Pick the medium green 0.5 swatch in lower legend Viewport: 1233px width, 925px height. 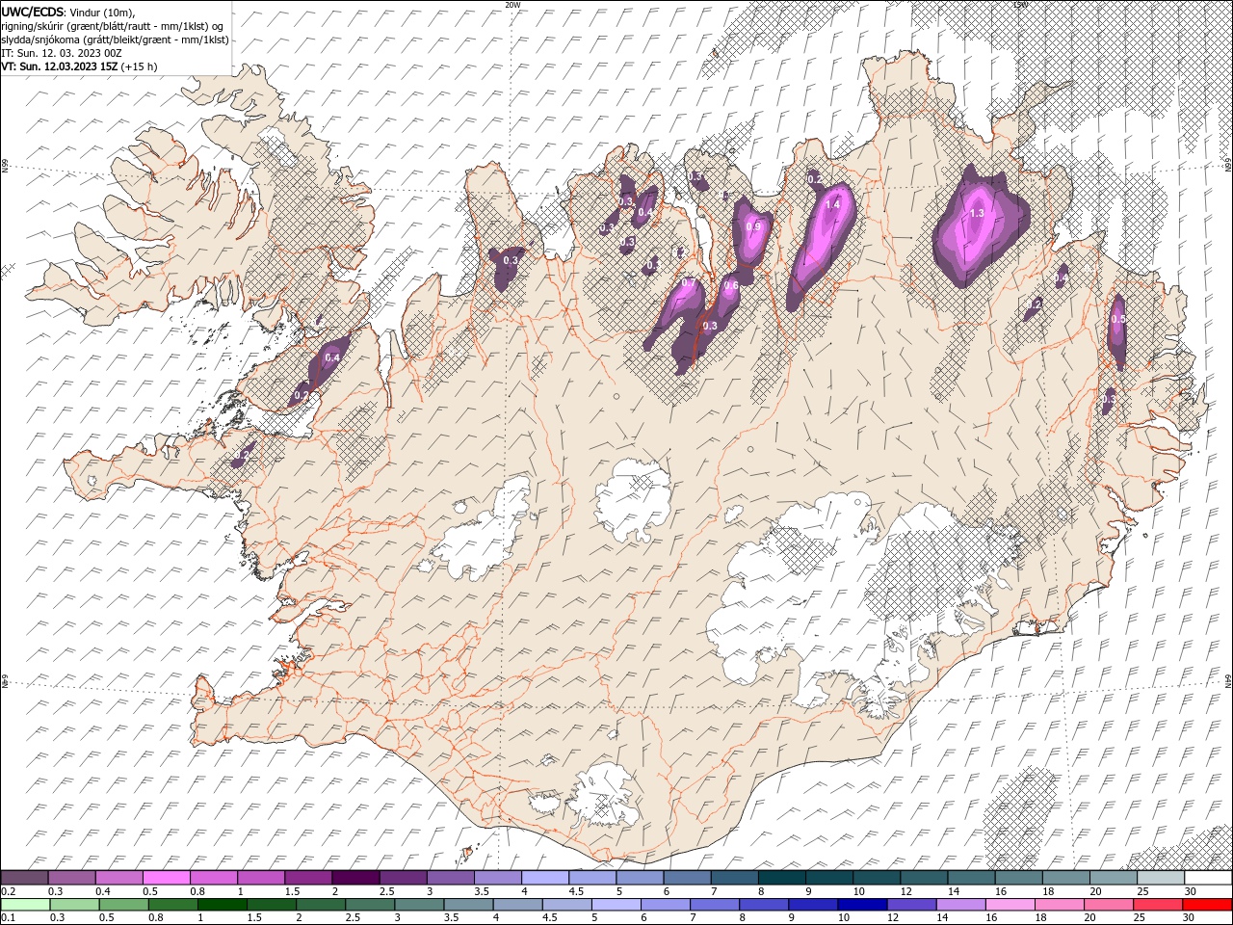click(x=124, y=905)
